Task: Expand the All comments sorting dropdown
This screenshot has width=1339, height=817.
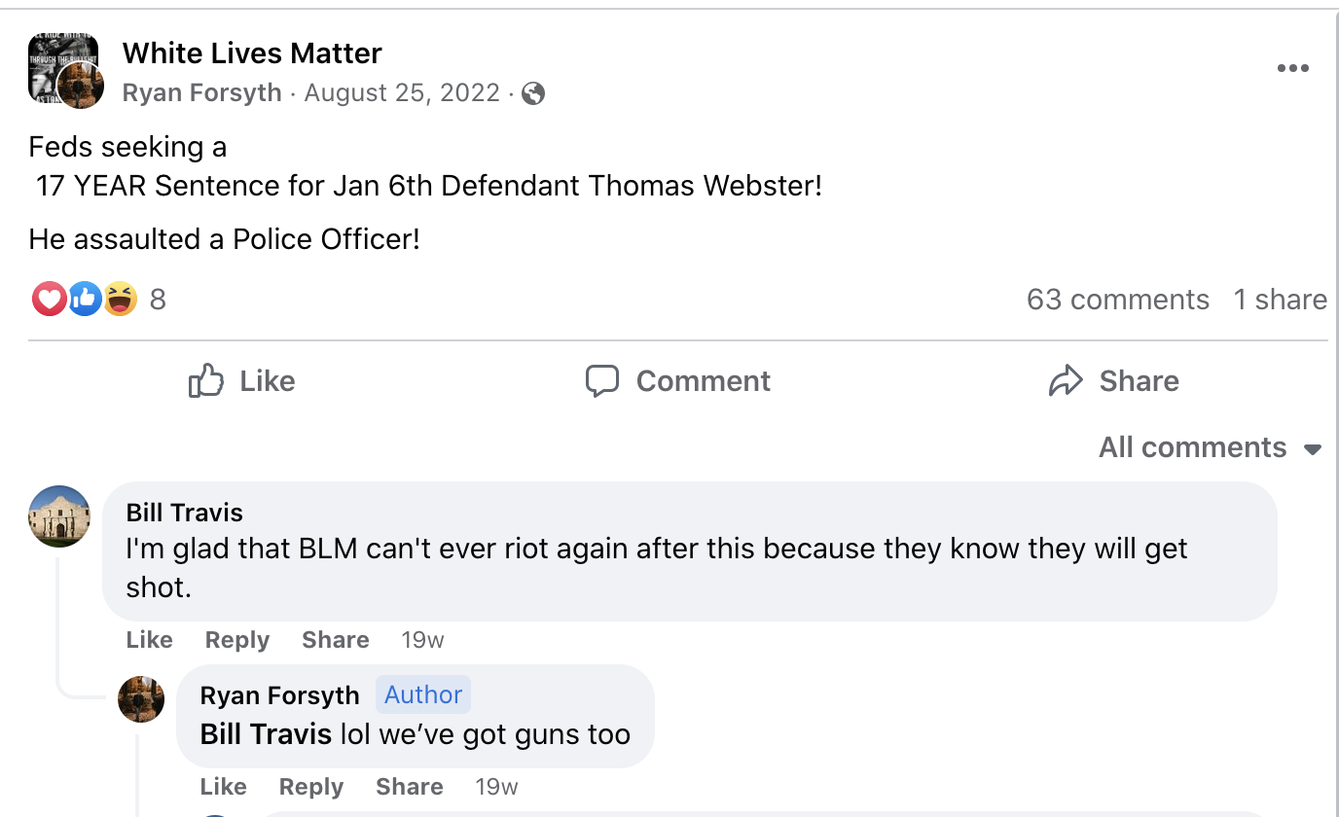Action: point(1210,447)
